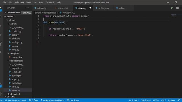Open the Edit menu
The height and width of the screenshot is (102, 182).
pos(10,3)
